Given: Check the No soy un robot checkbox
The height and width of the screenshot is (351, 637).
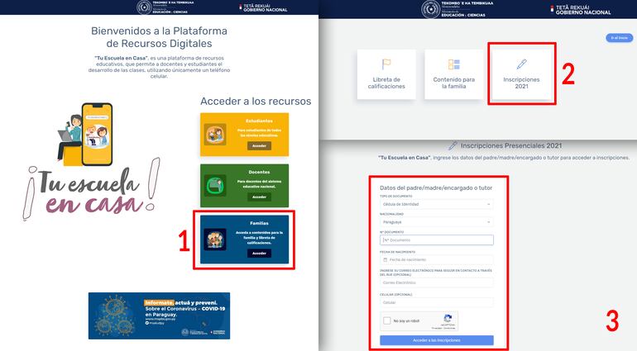Looking at the screenshot, I should coord(387,321).
